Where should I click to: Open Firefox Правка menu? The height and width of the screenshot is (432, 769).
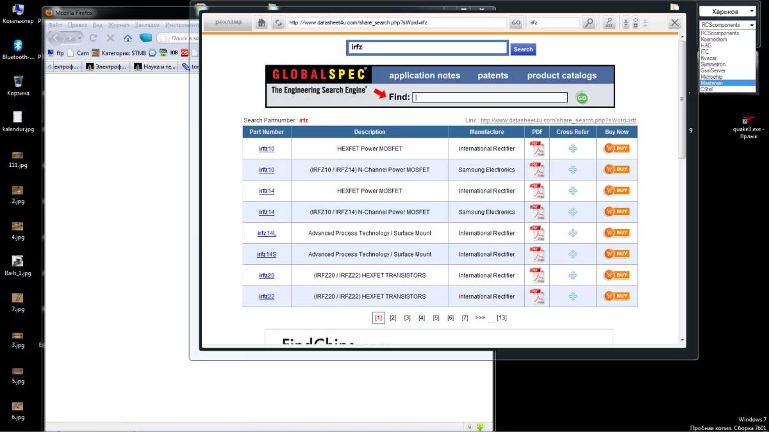click(x=77, y=25)
